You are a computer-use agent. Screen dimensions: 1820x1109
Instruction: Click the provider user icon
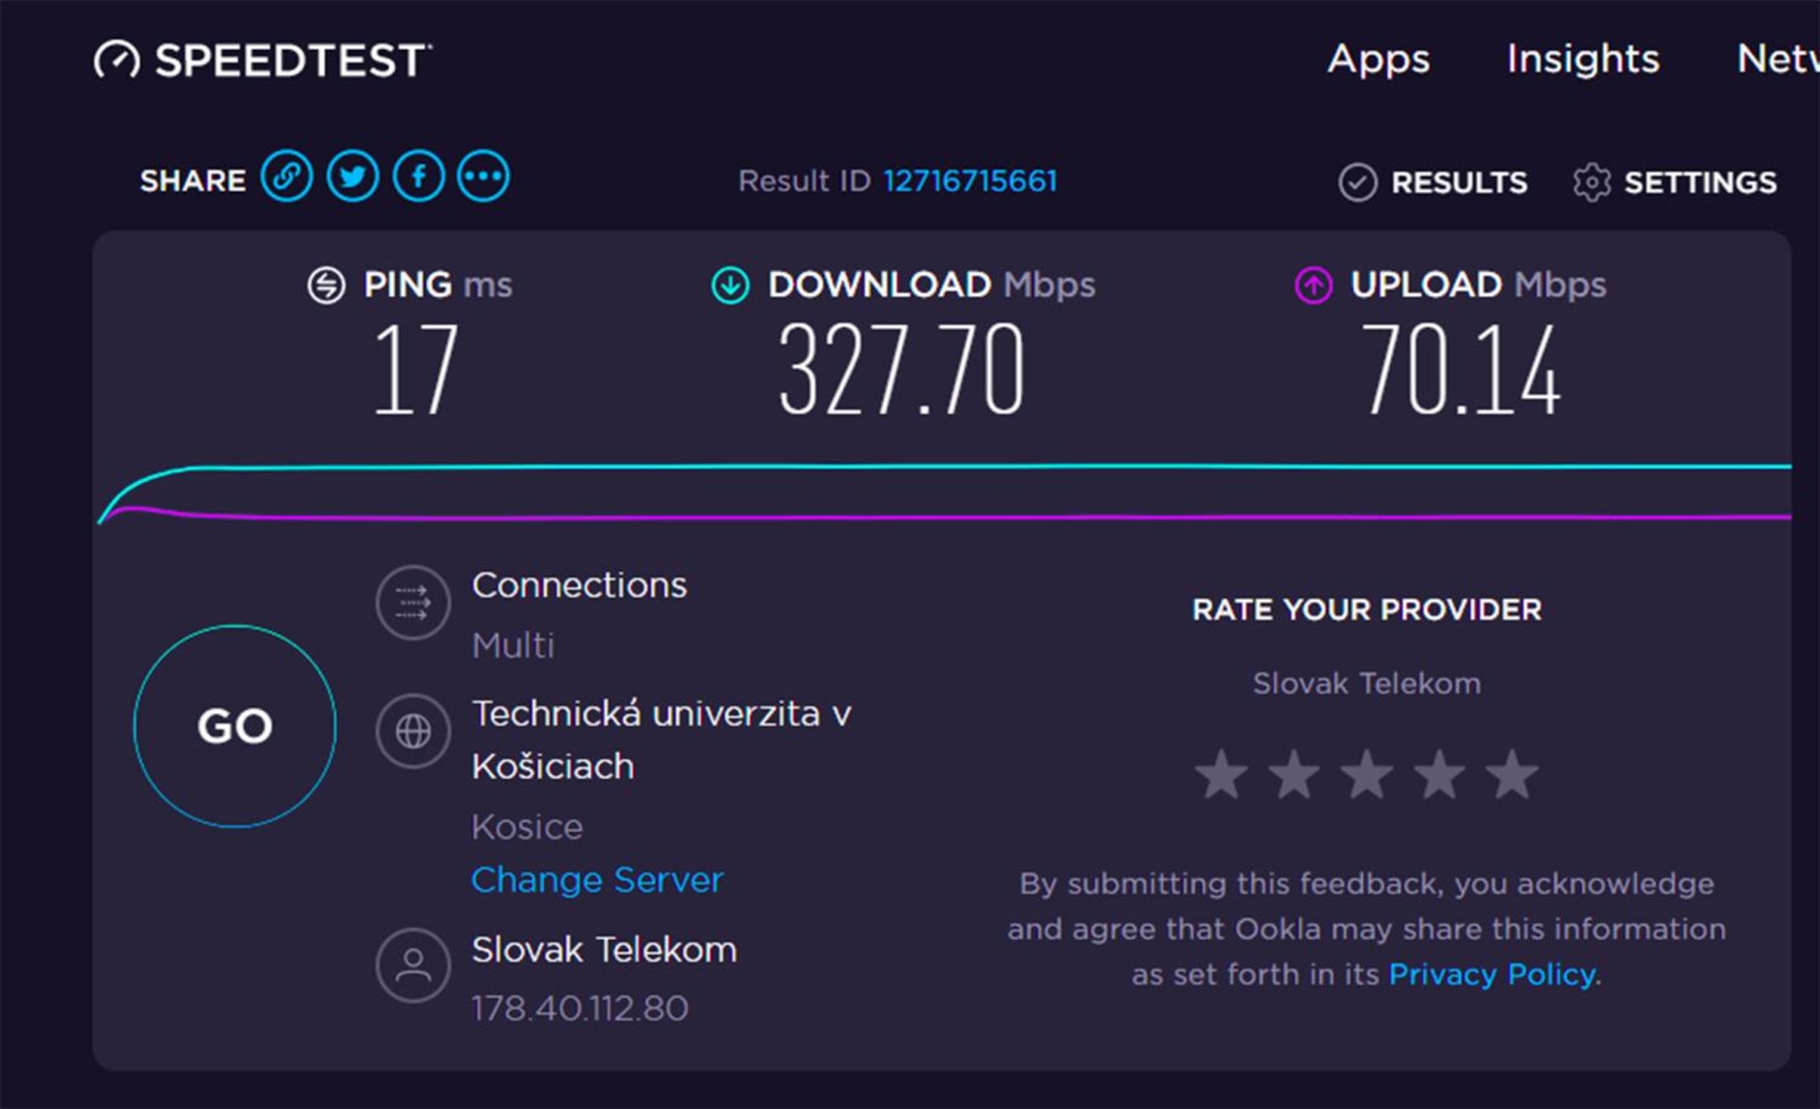click(413, 965)
